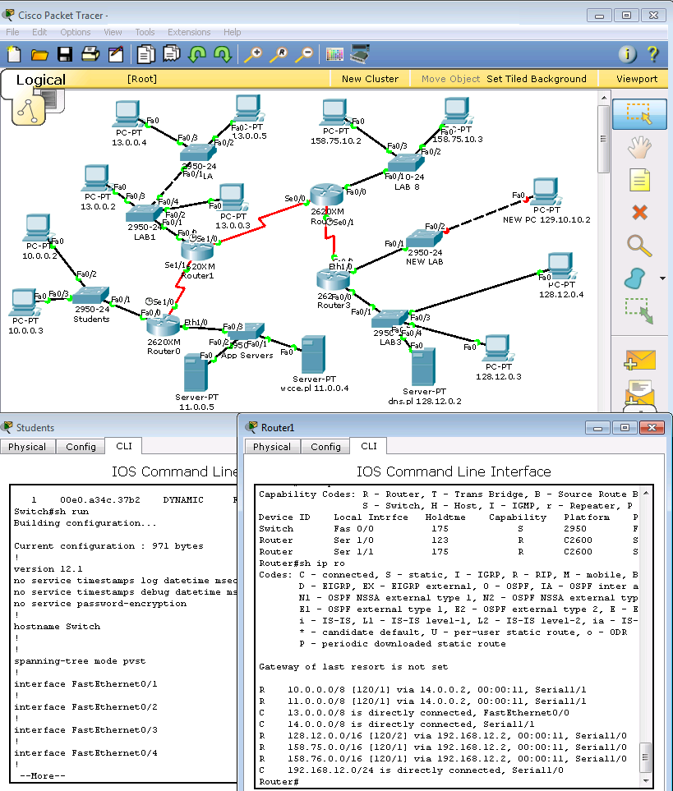Choose the Inspect magnifier tool
Image resolution: width=673 pixels, height=791 pixels.
pos(639,246)
